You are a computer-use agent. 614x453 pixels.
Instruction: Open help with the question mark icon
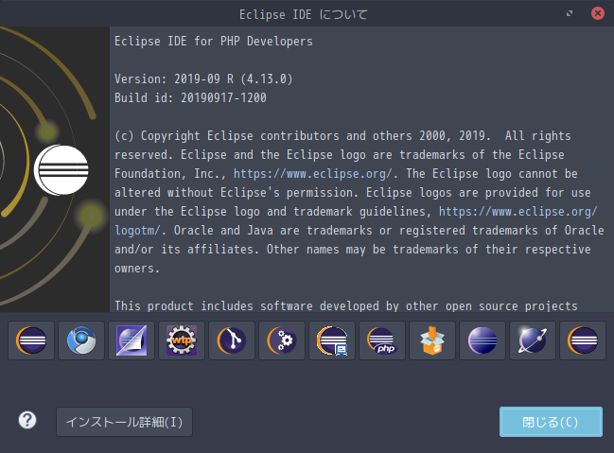pos(27,421)
